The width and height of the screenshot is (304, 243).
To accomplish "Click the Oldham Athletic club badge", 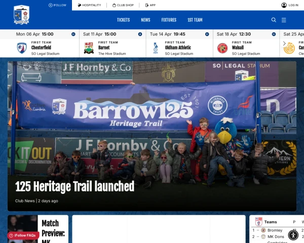I will (156, 48).
